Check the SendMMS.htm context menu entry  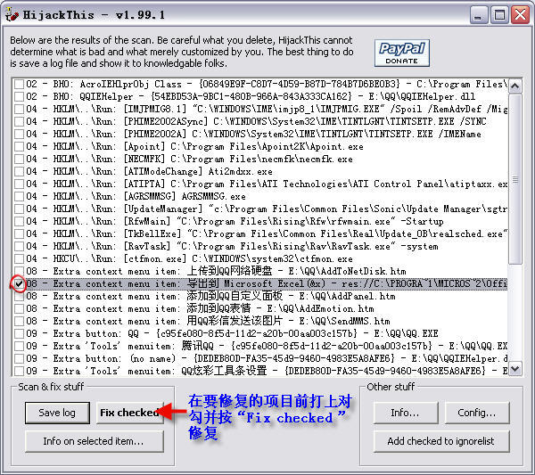pos(19,321)
